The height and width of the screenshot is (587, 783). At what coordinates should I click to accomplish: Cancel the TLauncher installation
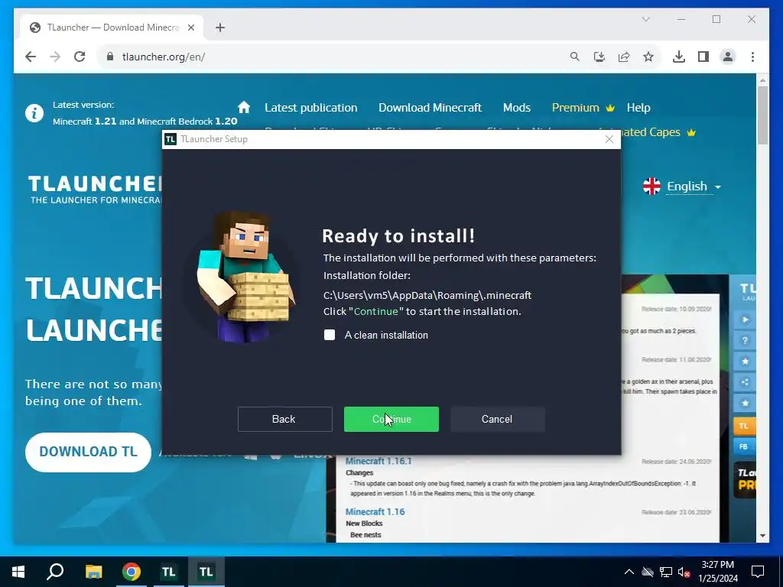click(x=497, y=420)
